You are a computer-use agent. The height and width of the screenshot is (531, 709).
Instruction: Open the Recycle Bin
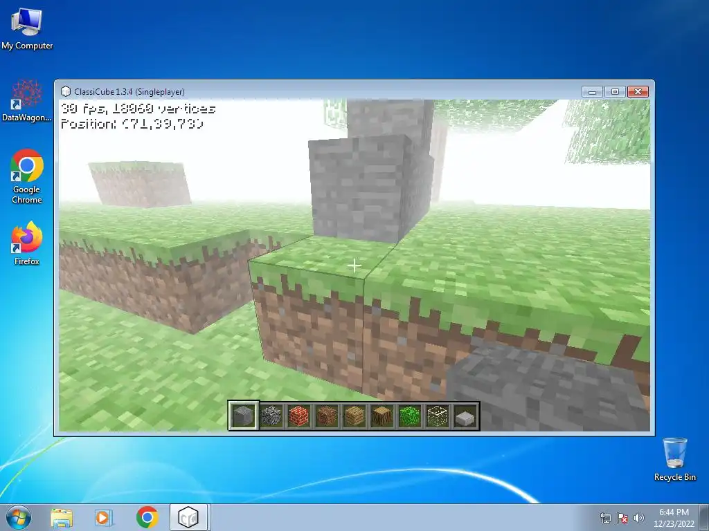674,459
